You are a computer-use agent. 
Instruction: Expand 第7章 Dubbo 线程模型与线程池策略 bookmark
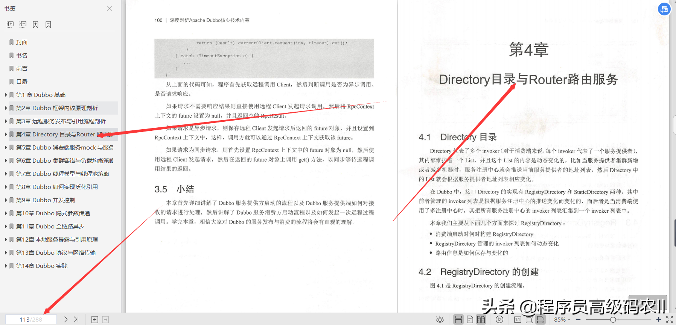click(x=6, y=174)
